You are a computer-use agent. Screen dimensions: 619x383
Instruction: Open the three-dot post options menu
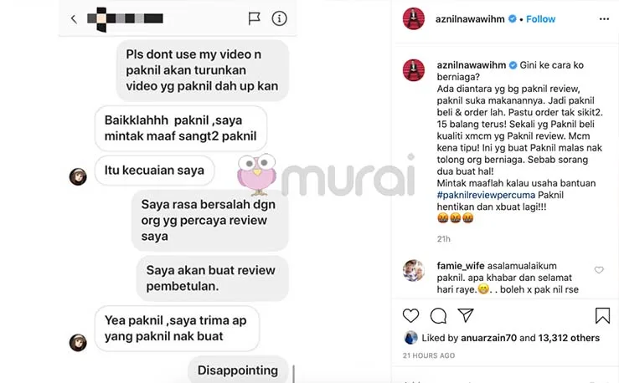pyautogui.click(x=604, y=19)
